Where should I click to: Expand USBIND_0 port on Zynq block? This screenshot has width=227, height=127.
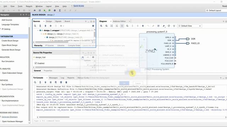coord(173,55)
